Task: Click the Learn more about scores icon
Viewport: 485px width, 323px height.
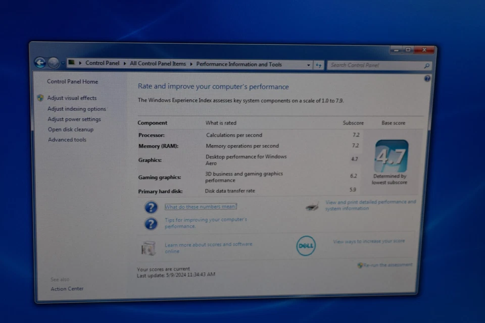Action: click(148, 247)
